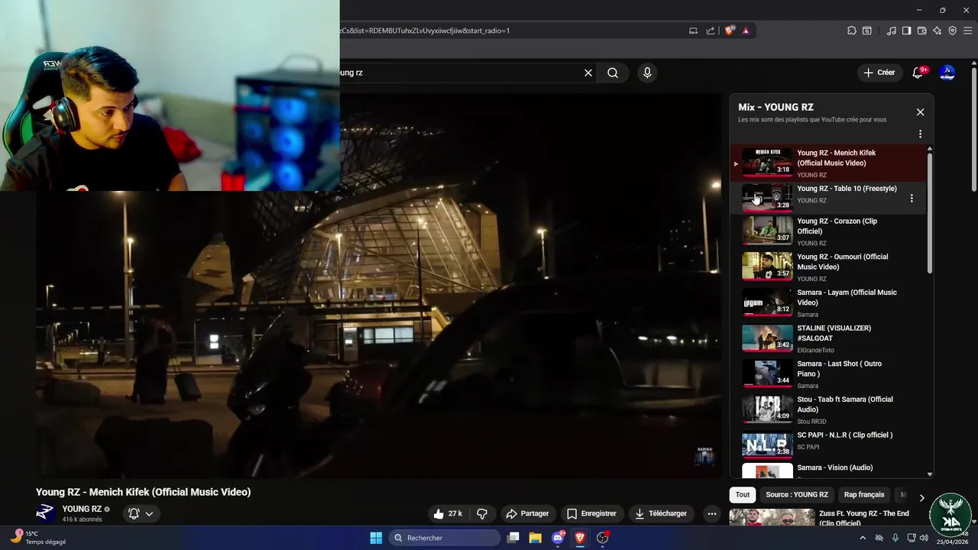Open the weather widget 15°C
This screenshot has height=550, width=978.
coord(38,538)
